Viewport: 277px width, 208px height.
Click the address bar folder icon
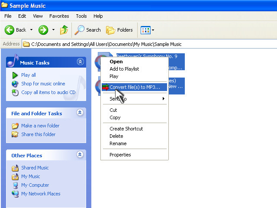tap(26, 44)
